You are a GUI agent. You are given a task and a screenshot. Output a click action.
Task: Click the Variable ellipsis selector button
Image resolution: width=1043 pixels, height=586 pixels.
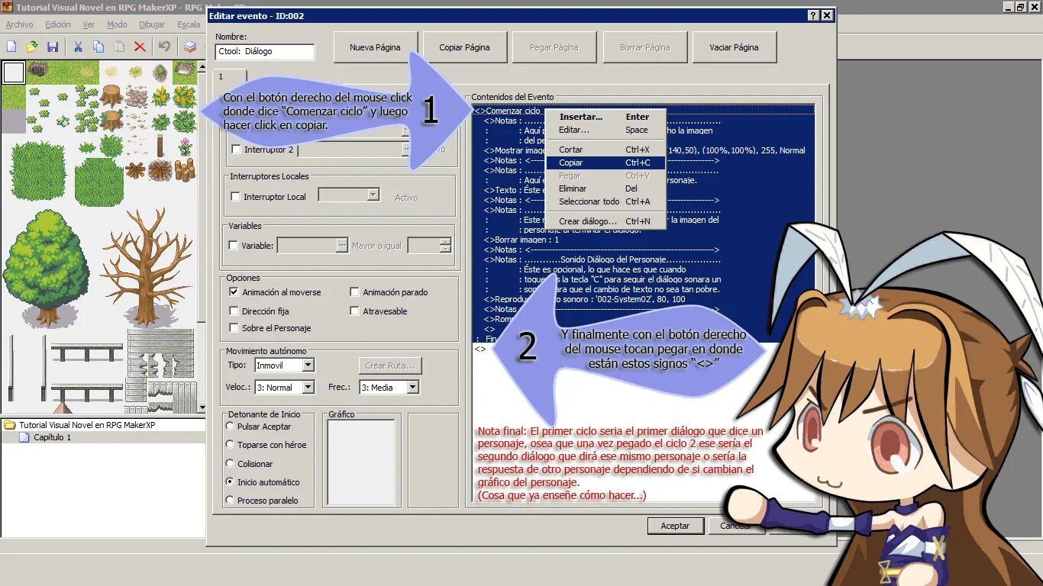point(341,246)
